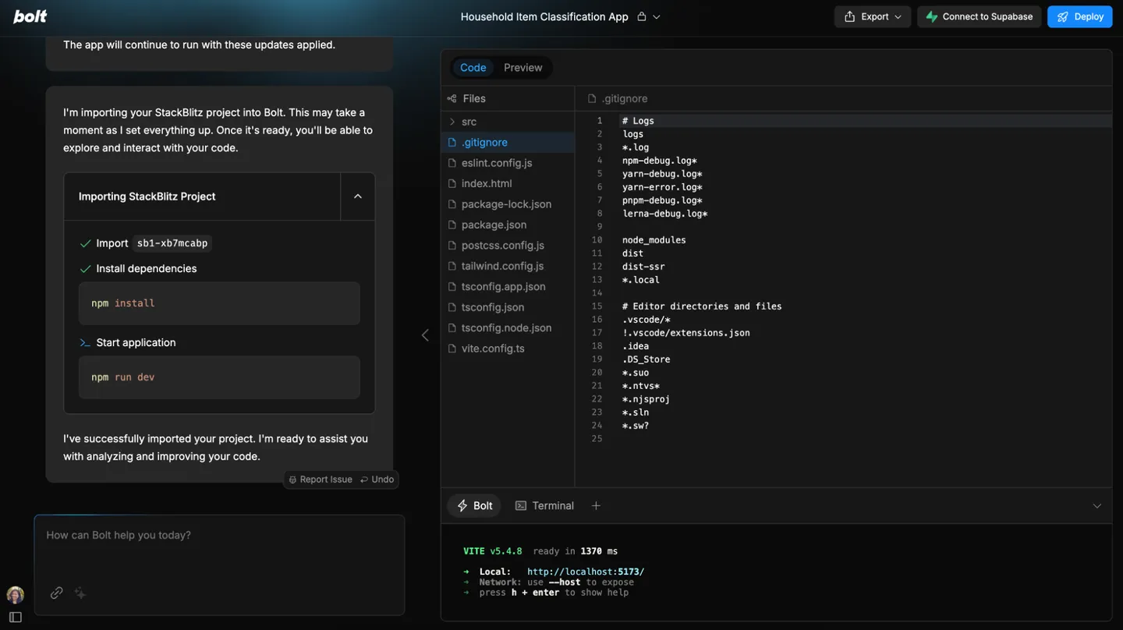Click Connect to Supabase button
1123x630 pixels.
tap(979, 16)
